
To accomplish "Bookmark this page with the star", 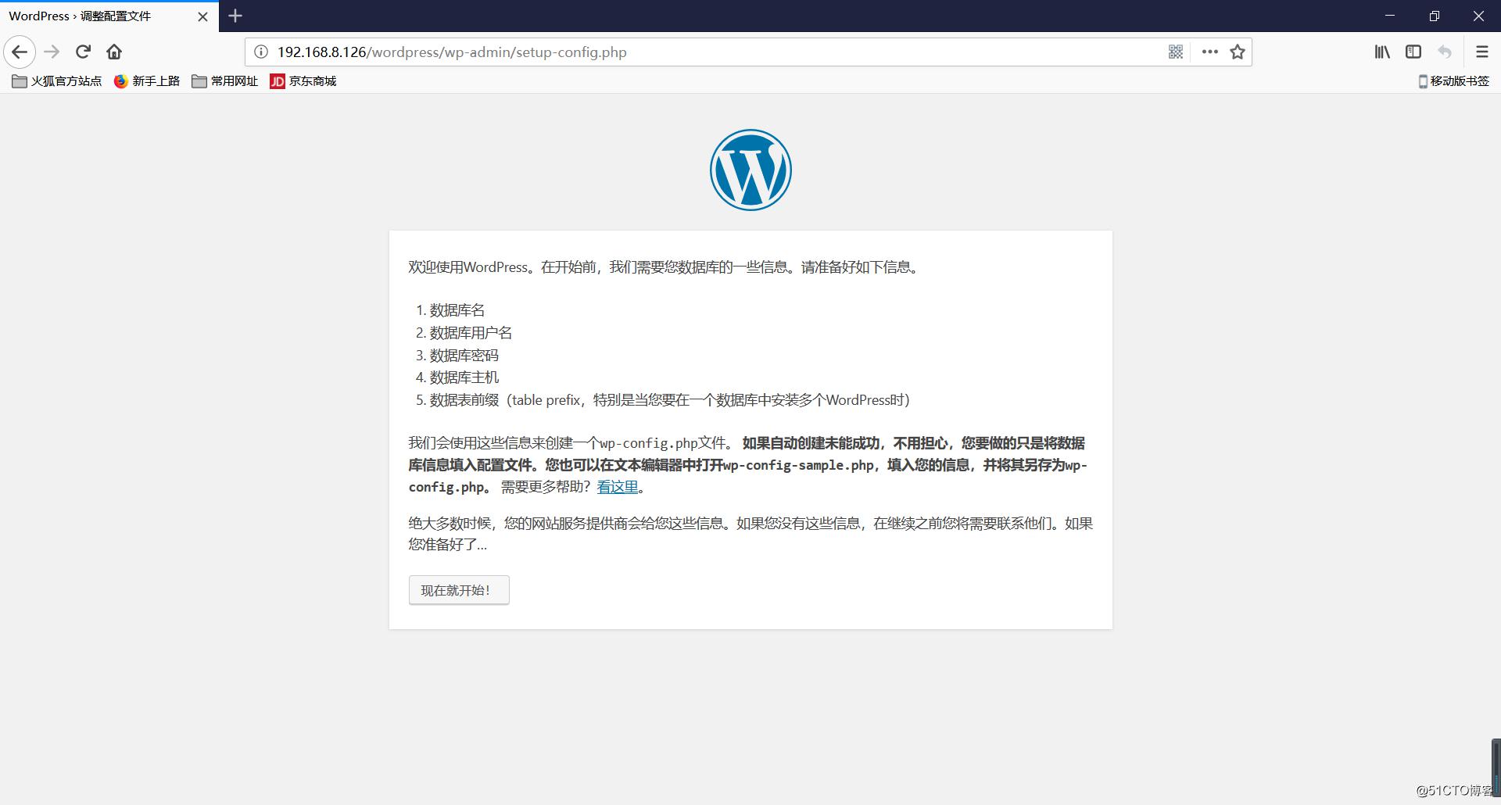I will click(1238, 52).
